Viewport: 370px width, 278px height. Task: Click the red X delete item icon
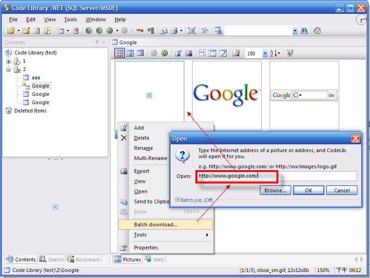tap(76, 31)
